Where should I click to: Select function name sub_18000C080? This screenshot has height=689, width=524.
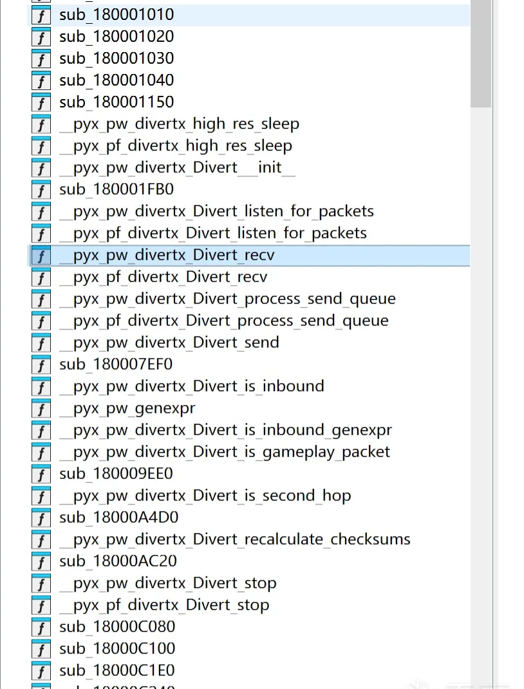coord(117,627)
